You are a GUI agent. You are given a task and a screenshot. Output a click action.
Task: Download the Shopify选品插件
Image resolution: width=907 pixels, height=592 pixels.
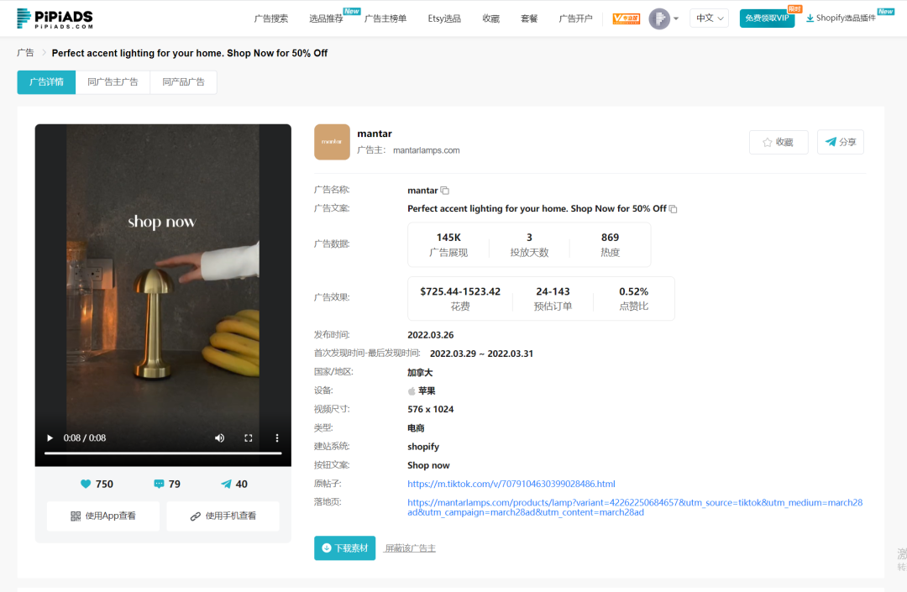point(841,18)
